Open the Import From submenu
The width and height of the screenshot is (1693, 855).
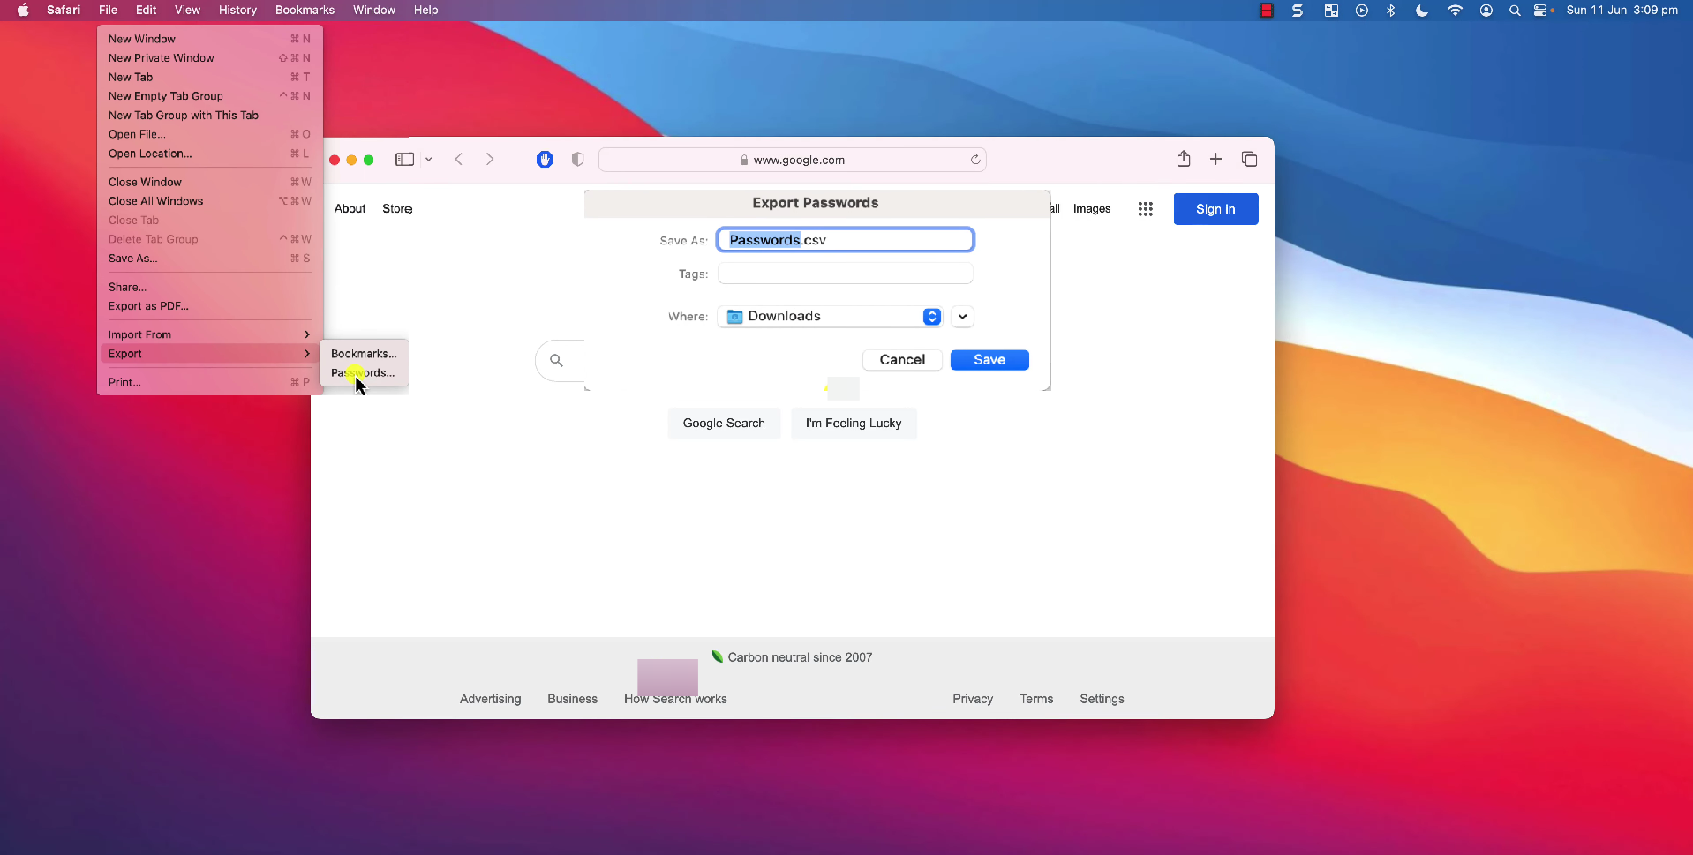pyautogui.click(x=209, y=334)
